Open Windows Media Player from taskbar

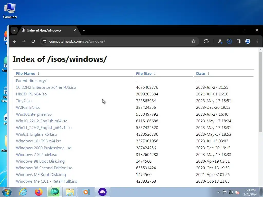click(x=86, y=192)
